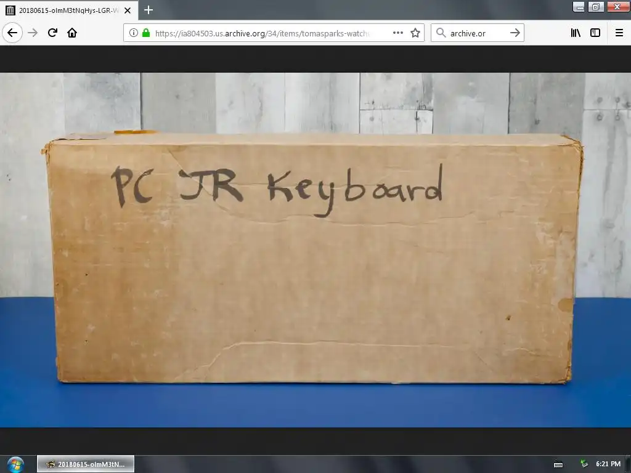Viewport: 631px width, 473px height.
Task: Click the search box containing archive.or
Action: (477, 33)
